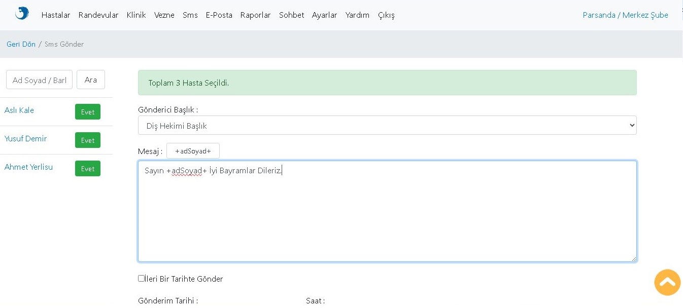Click the Toplam 3 Hasta Seçildi alert
Screen dimensions: 683x308
coord(387,83)
